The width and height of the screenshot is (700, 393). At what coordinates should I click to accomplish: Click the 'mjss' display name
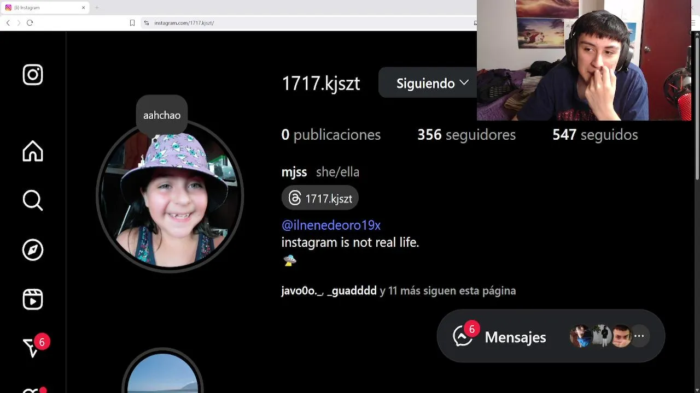294,172
